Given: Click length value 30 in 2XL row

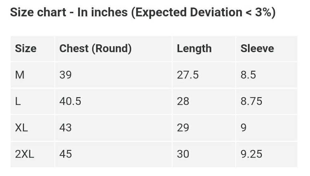Looking at the screenshot, I should (x=183, y=154).
